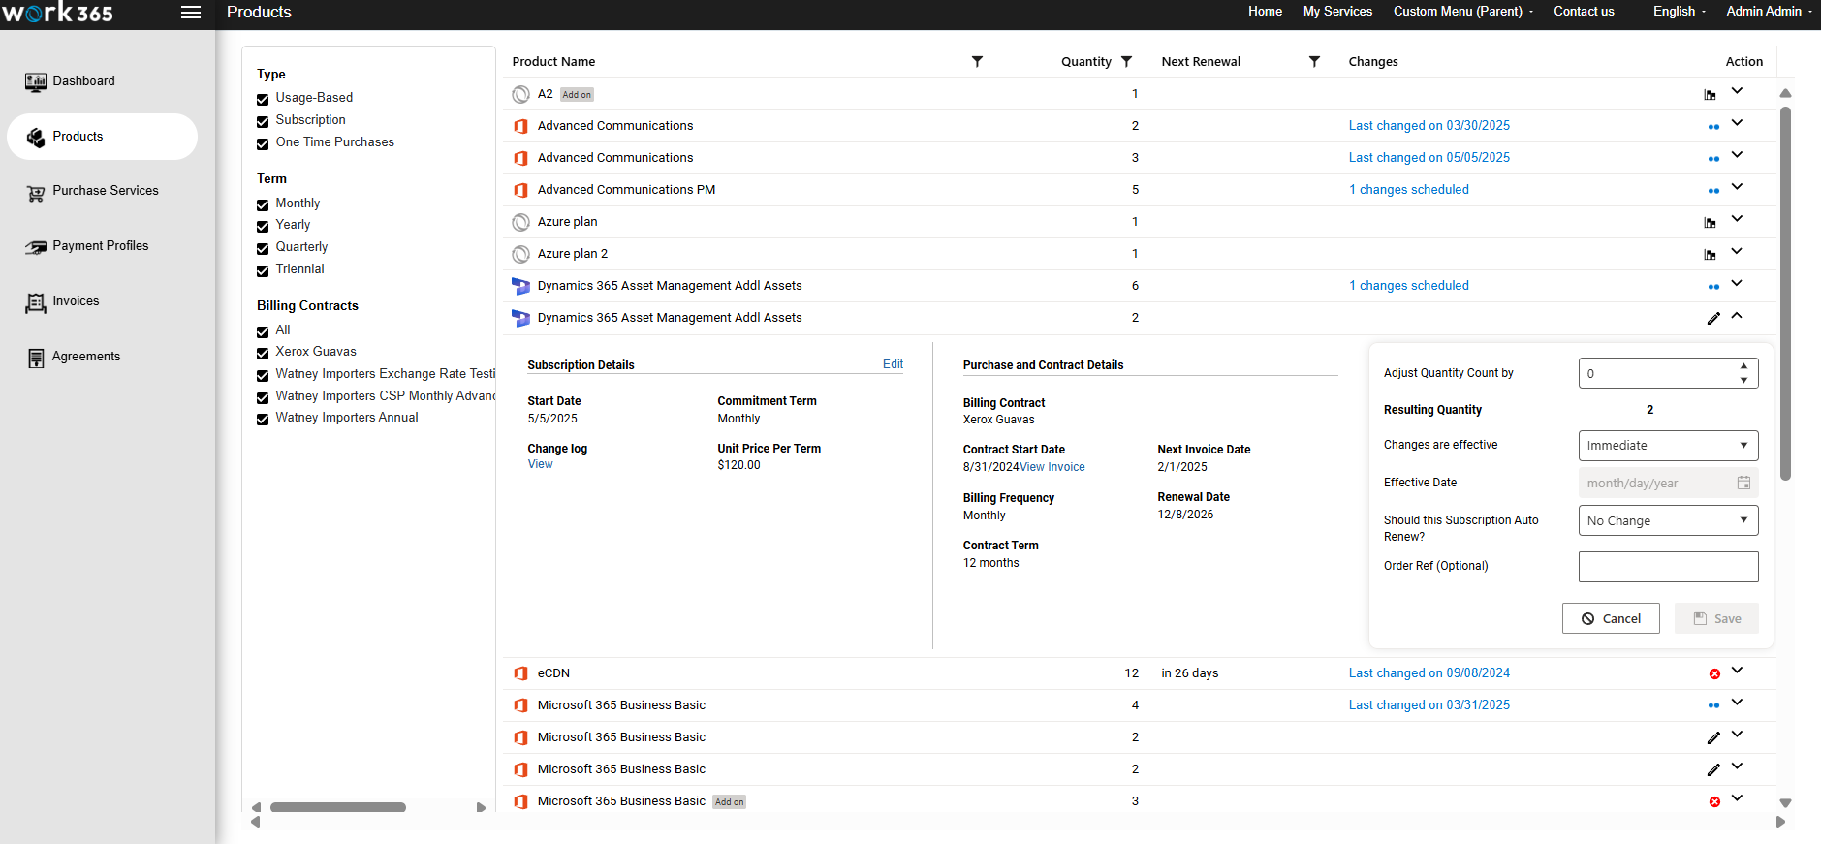
Task: Collapse the expanded Dynamics 365 row
Action: [x=1737, y=315]
